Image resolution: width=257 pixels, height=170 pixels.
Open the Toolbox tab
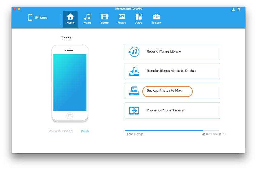tap(156, 19)
